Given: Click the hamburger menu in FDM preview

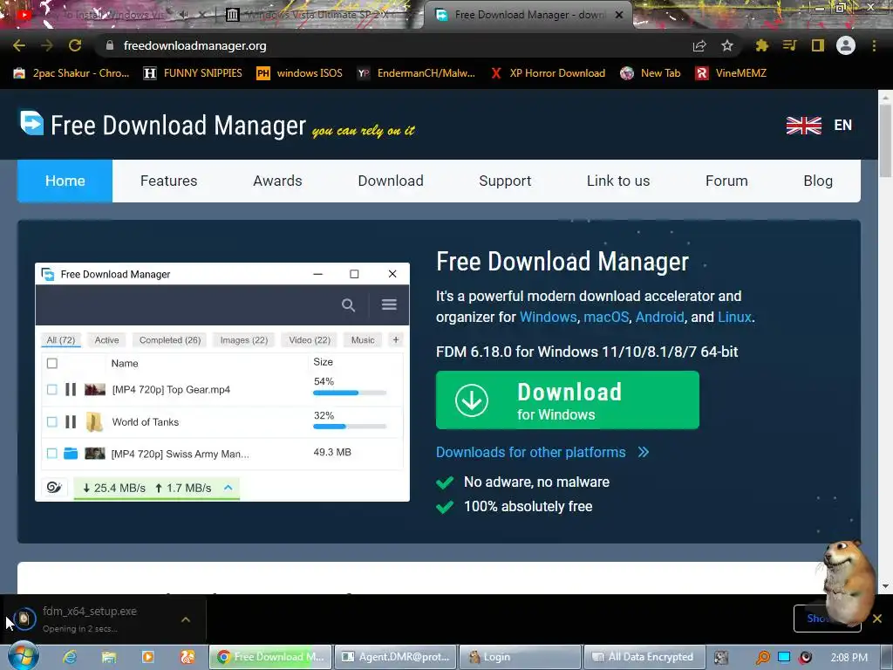Looking at the screenshot, I should (389, 304).
